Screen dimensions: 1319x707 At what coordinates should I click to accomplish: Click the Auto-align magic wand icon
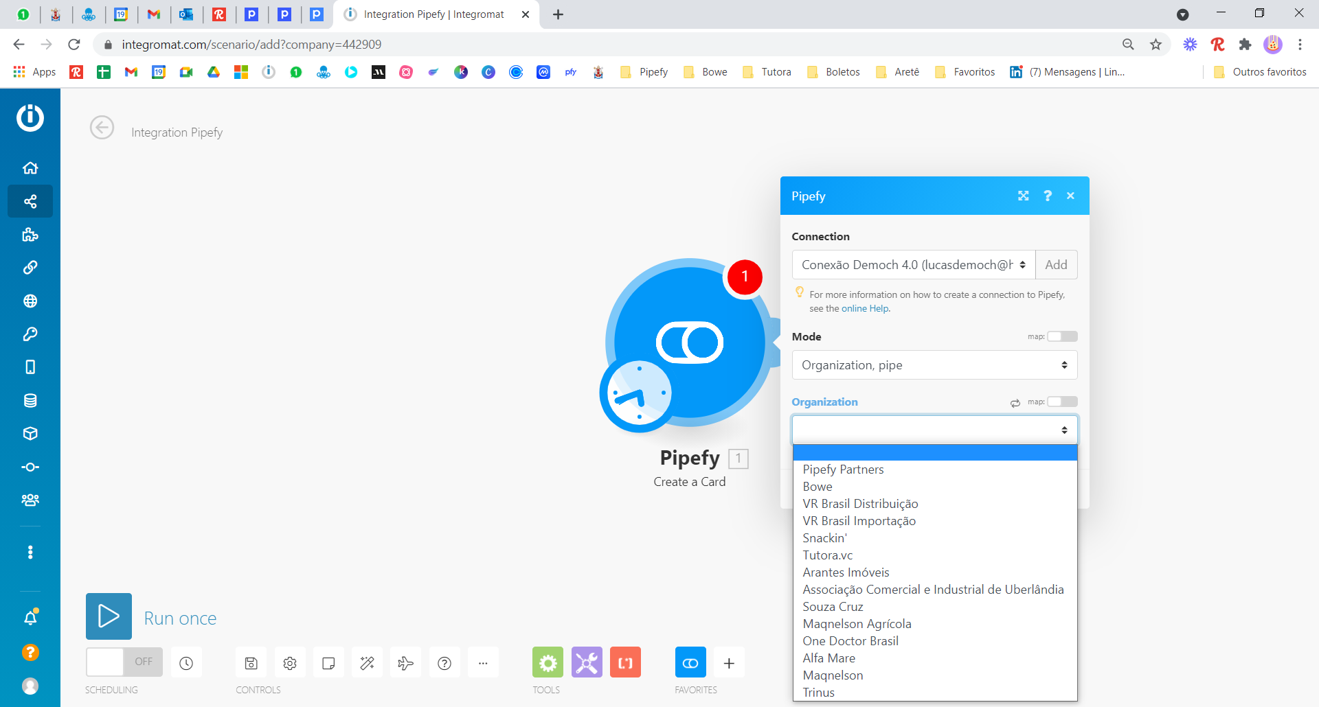[367, 663]
